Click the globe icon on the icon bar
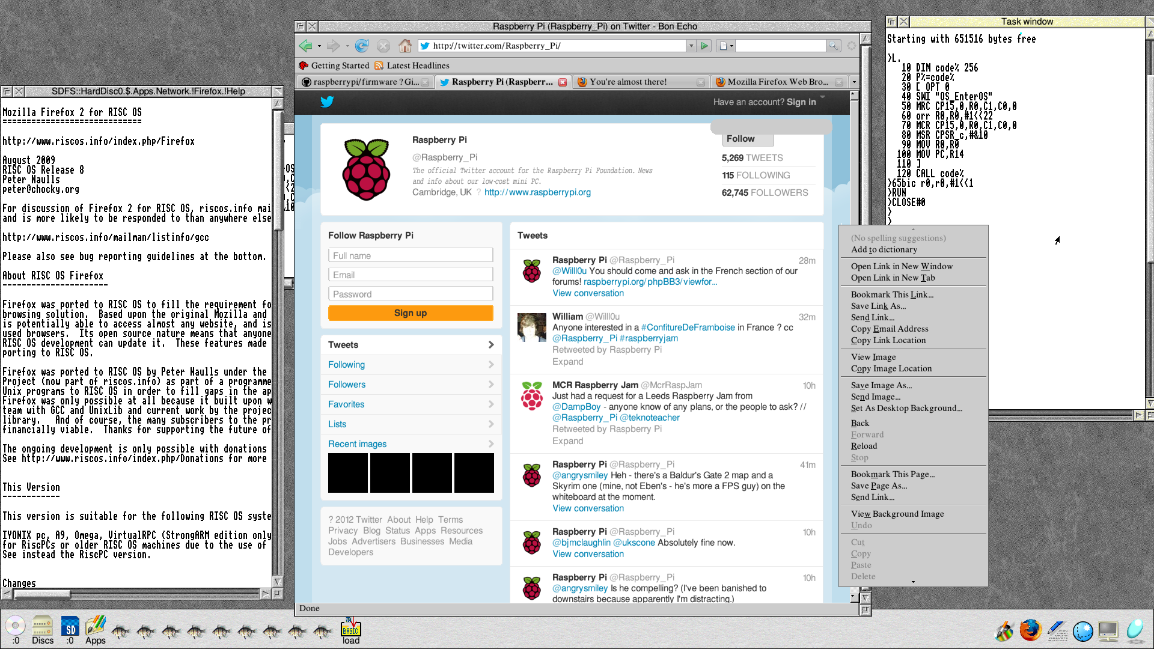Image resolution: width=1154 pixels, height=649 pixels. [1082, 631]
